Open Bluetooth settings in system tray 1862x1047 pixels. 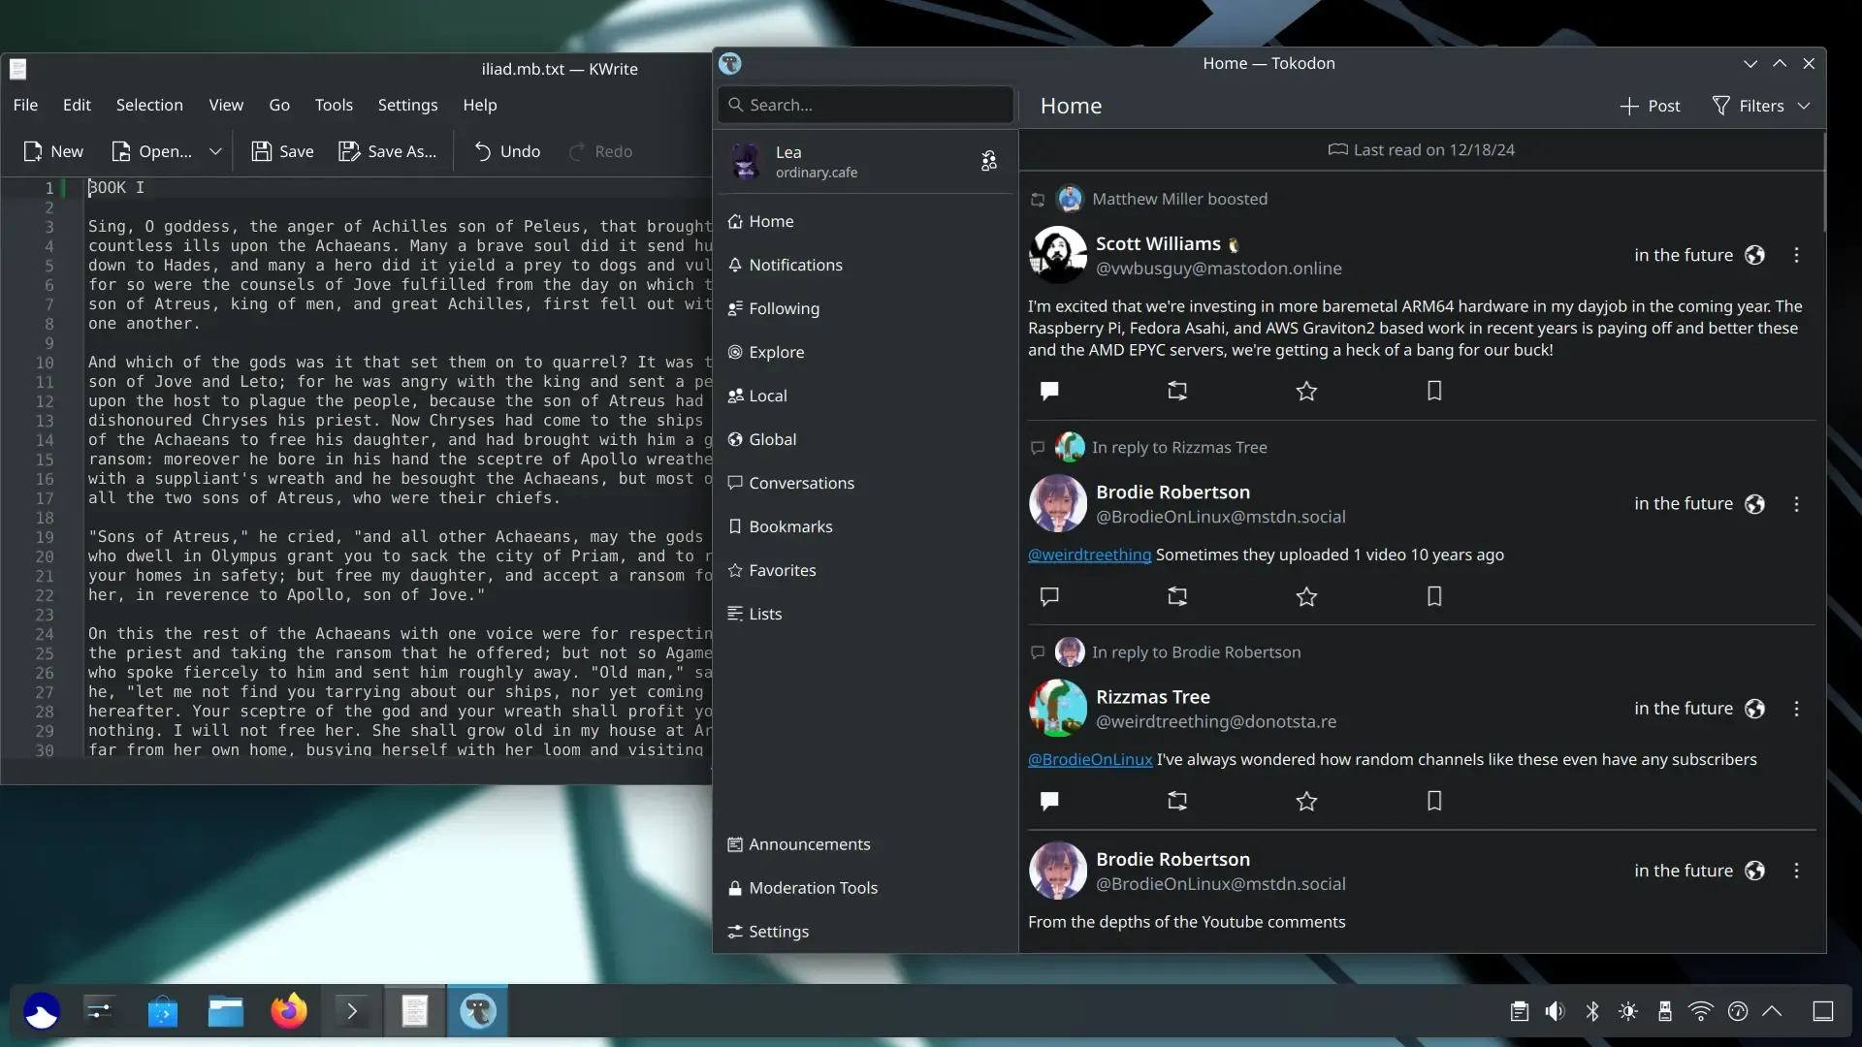[1592, 1011]
